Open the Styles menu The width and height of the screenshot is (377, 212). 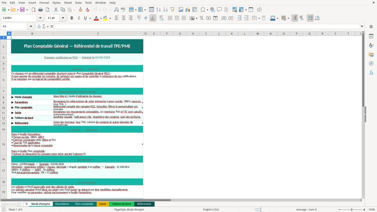pos(57,3)
